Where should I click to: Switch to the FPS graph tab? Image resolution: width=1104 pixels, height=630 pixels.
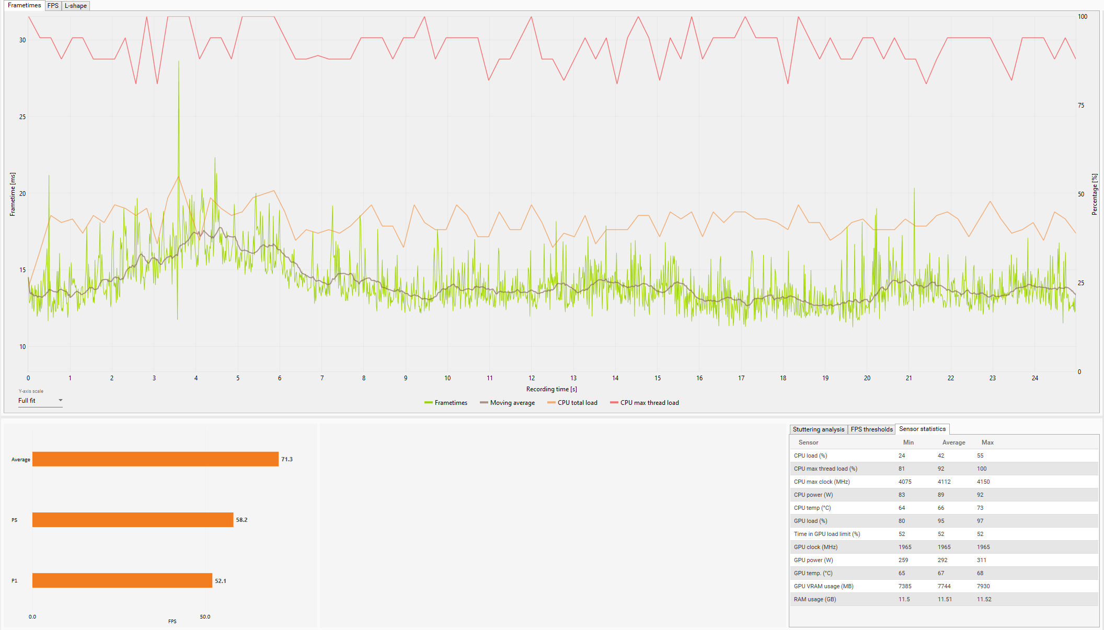tap(53, 6)
